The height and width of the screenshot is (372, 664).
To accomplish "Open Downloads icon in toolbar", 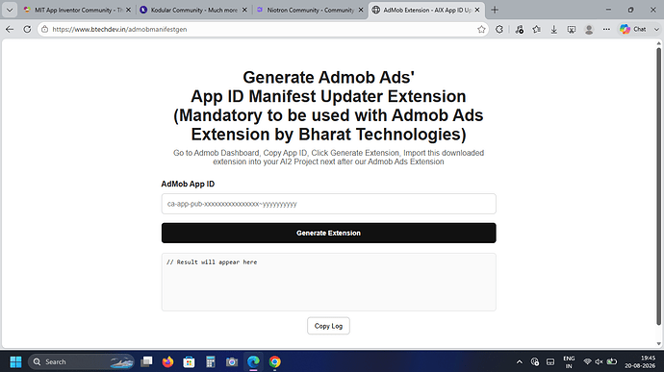I will tap(554, 29).
